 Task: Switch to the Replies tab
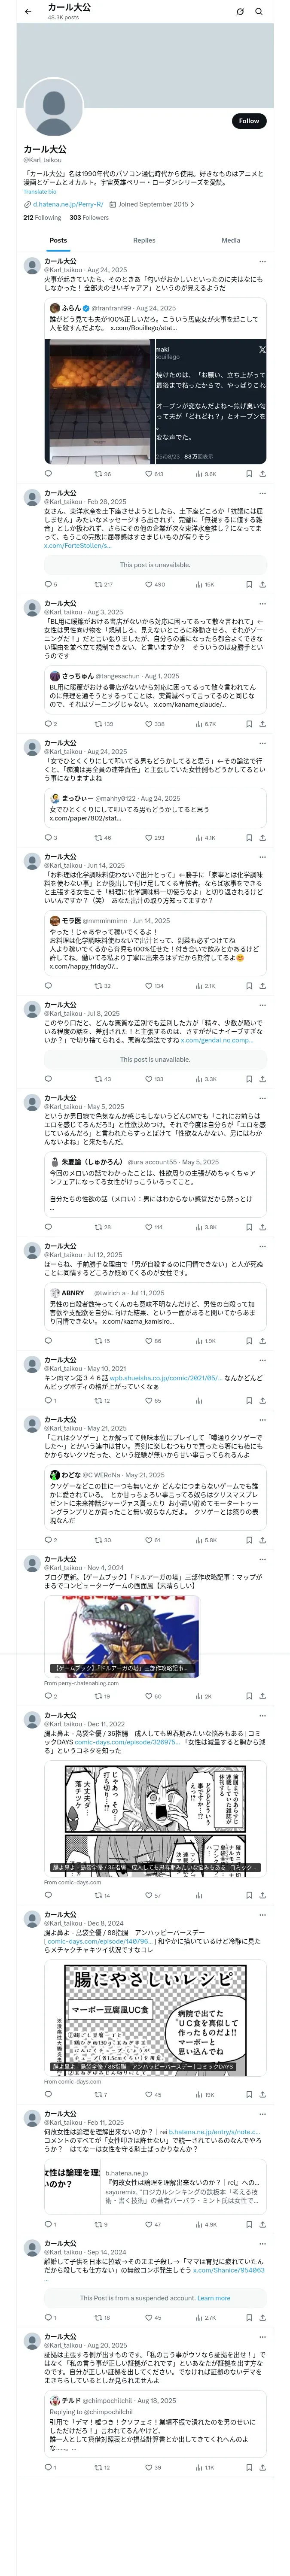(x=144, y=240)
